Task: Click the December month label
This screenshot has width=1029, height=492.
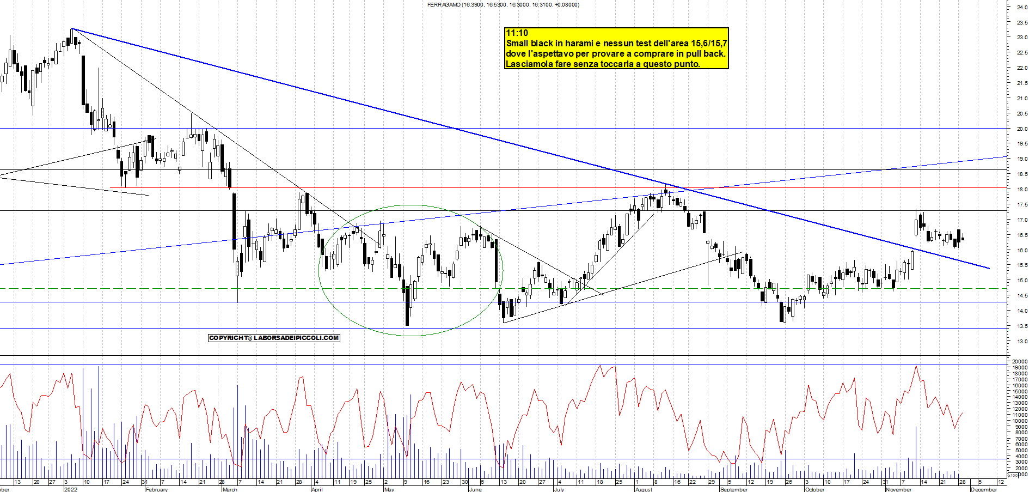Action: pyautogui.click(x=984, y=489)
